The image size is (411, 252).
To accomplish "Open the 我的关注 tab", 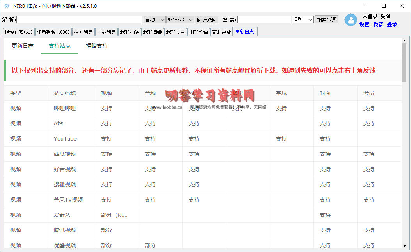I will 176,32.
